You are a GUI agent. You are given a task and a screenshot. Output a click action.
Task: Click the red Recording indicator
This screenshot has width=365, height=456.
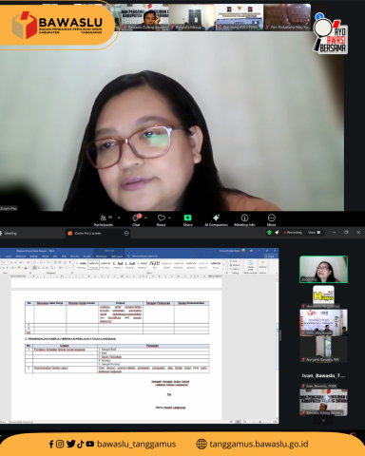point(293,233)
